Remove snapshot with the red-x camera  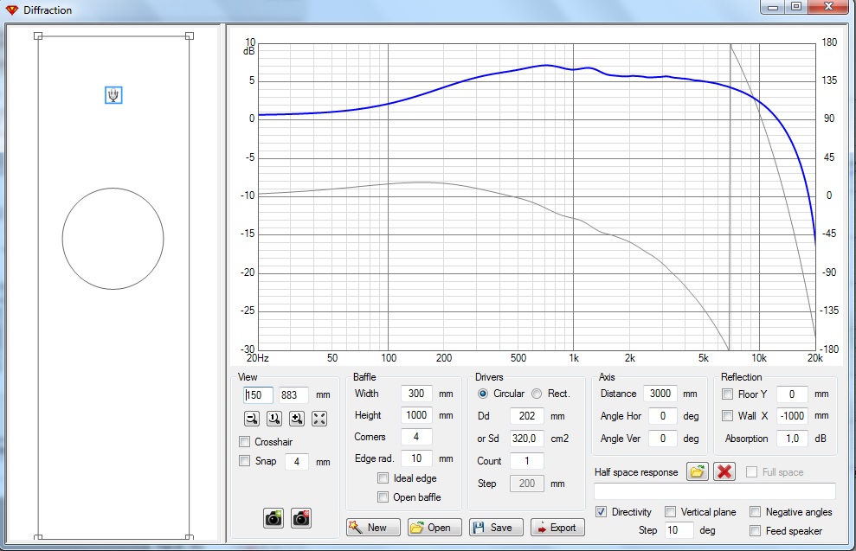[301, 518]
